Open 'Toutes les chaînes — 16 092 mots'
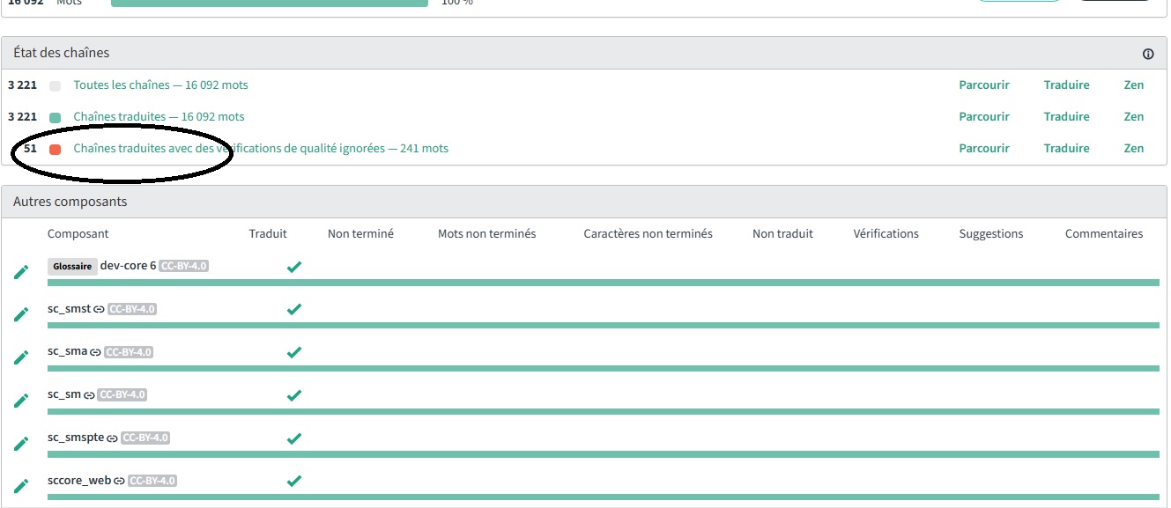Image resolution: width=1171 pixels, height=508 pixels. pos(160,85)
